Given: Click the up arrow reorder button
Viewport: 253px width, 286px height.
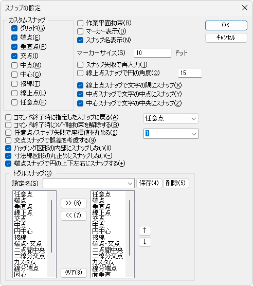Looking at the screenshot, I should click(x=145, y=230).
